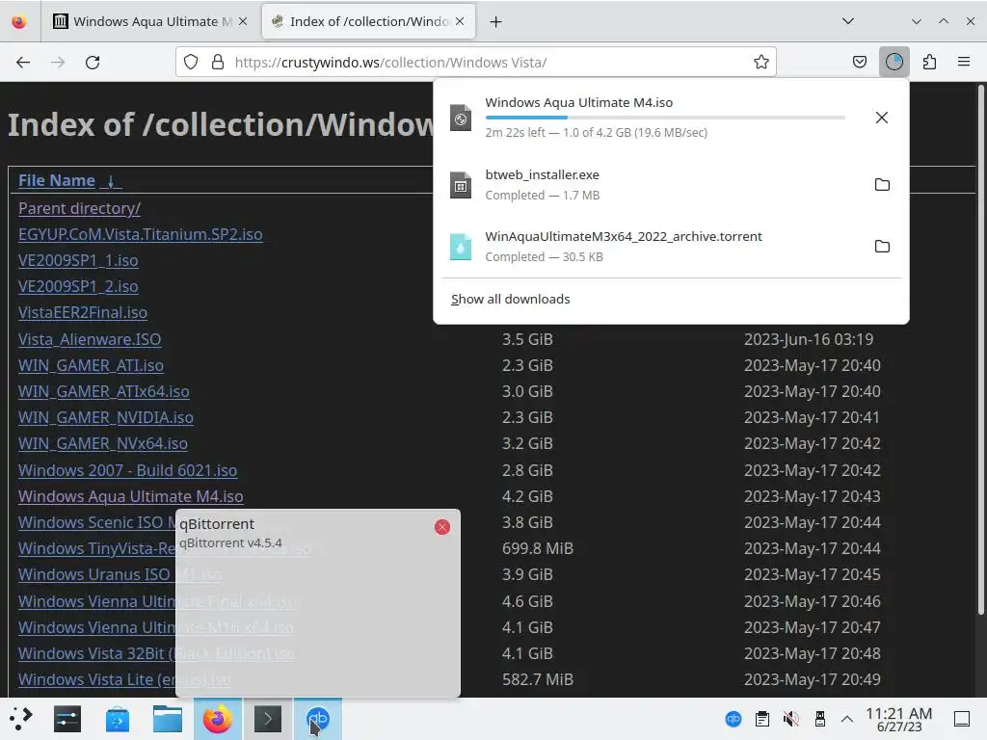Open the tracking protection shield icon

click(x=191, y=63)
